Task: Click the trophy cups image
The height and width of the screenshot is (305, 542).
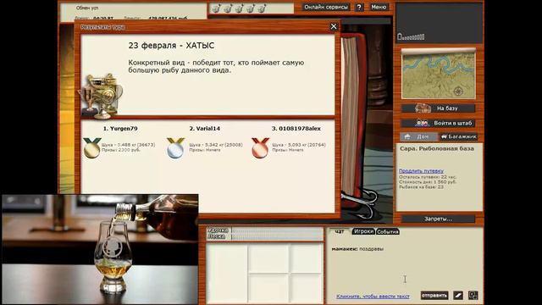Action: 102,96
